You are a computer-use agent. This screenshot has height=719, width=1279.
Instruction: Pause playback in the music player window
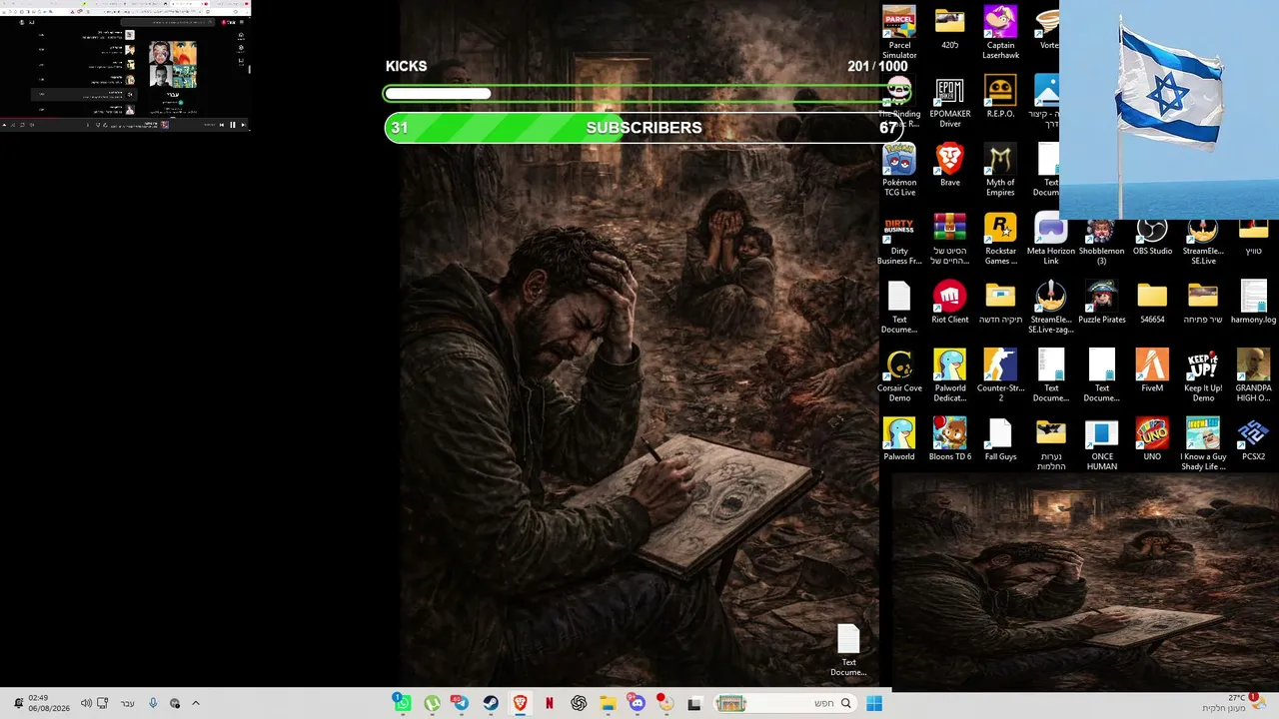(233, 125)
